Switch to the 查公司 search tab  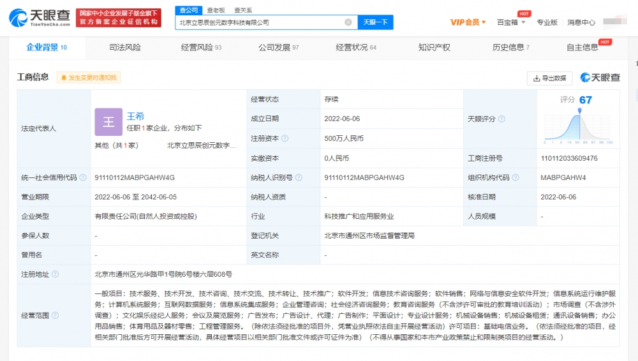coord(188,10)
